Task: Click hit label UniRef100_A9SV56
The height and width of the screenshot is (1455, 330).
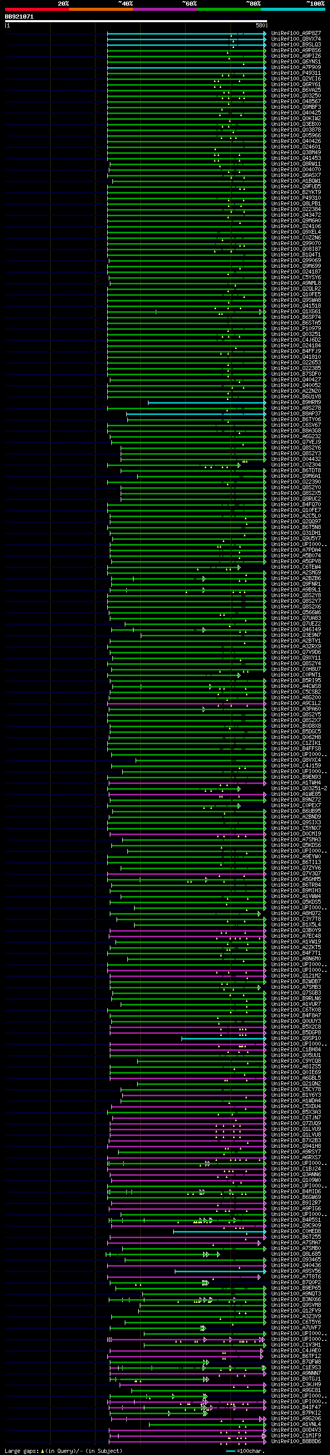Action: pos(295,1271)
